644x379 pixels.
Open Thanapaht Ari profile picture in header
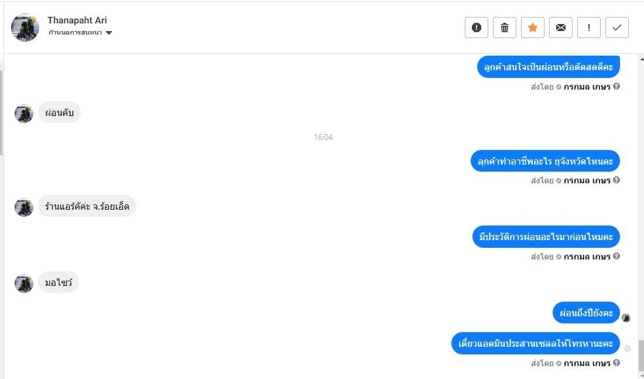tap(25, 28)
